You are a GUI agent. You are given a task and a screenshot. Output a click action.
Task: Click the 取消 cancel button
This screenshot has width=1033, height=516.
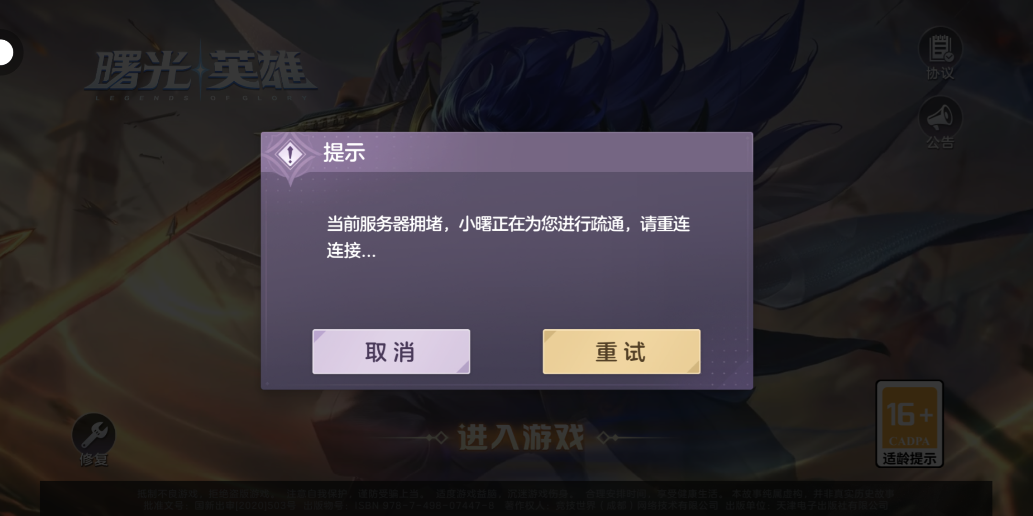[x=391, y=352]
